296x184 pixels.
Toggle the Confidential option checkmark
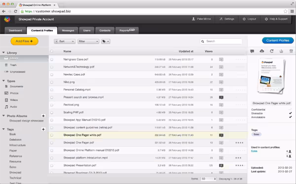pos(290,109)
